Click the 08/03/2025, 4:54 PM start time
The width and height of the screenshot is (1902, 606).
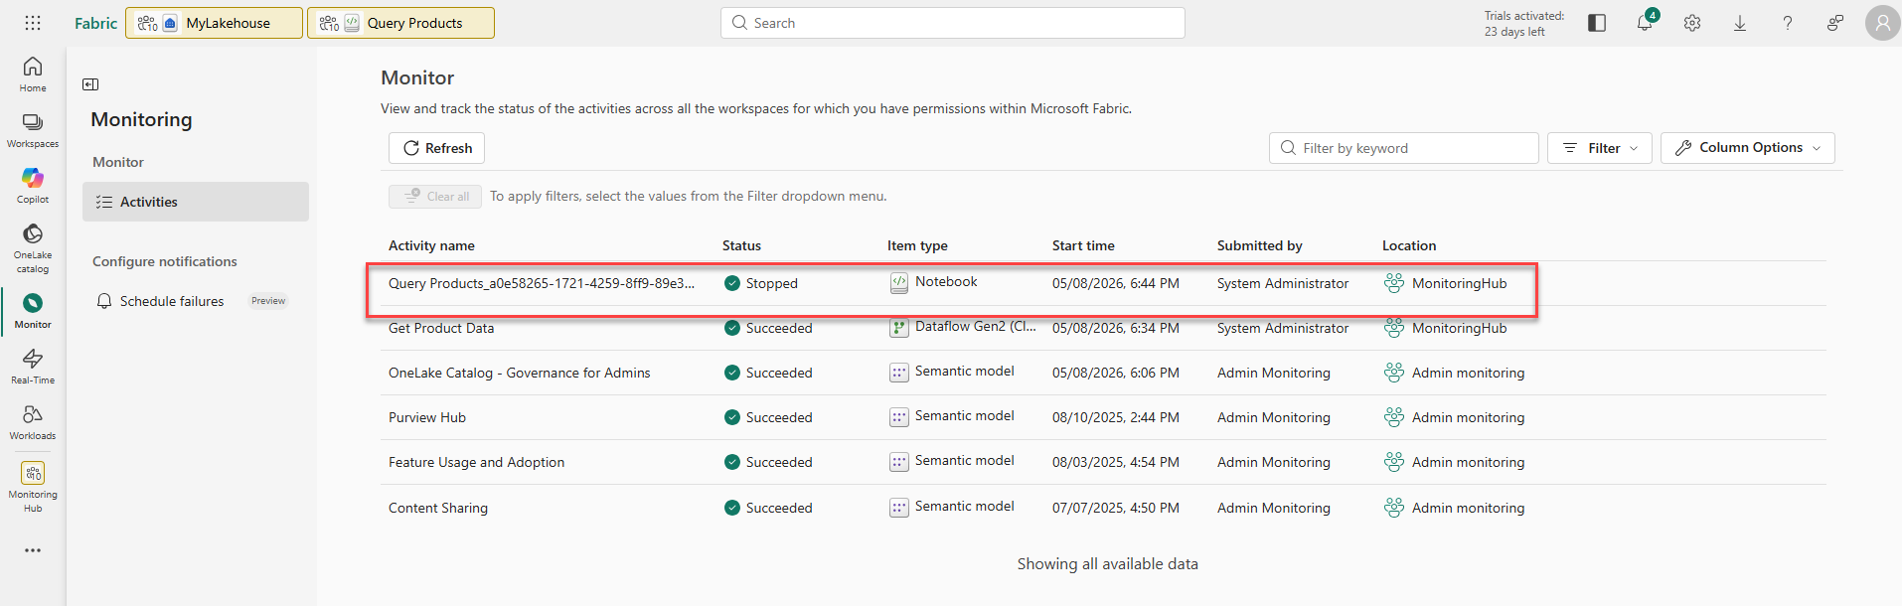point(1116,462)
